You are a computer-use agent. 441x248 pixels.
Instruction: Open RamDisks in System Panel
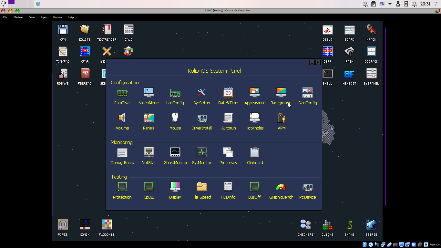[122, 93]
